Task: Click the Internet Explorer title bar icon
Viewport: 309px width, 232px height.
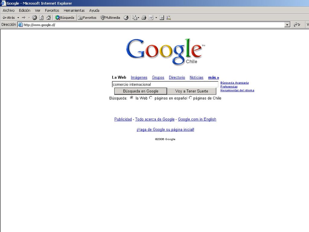Action: (3, 3)
